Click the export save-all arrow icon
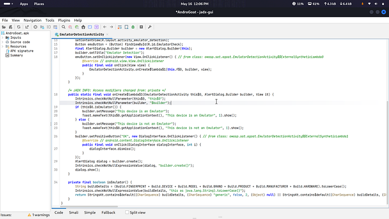This screenshot has width=389, height=219. point(27,27)
